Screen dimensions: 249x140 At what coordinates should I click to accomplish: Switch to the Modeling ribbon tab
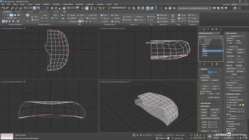click(x=7, y=12)
